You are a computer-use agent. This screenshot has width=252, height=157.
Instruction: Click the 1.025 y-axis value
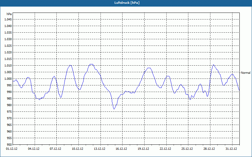8,46
